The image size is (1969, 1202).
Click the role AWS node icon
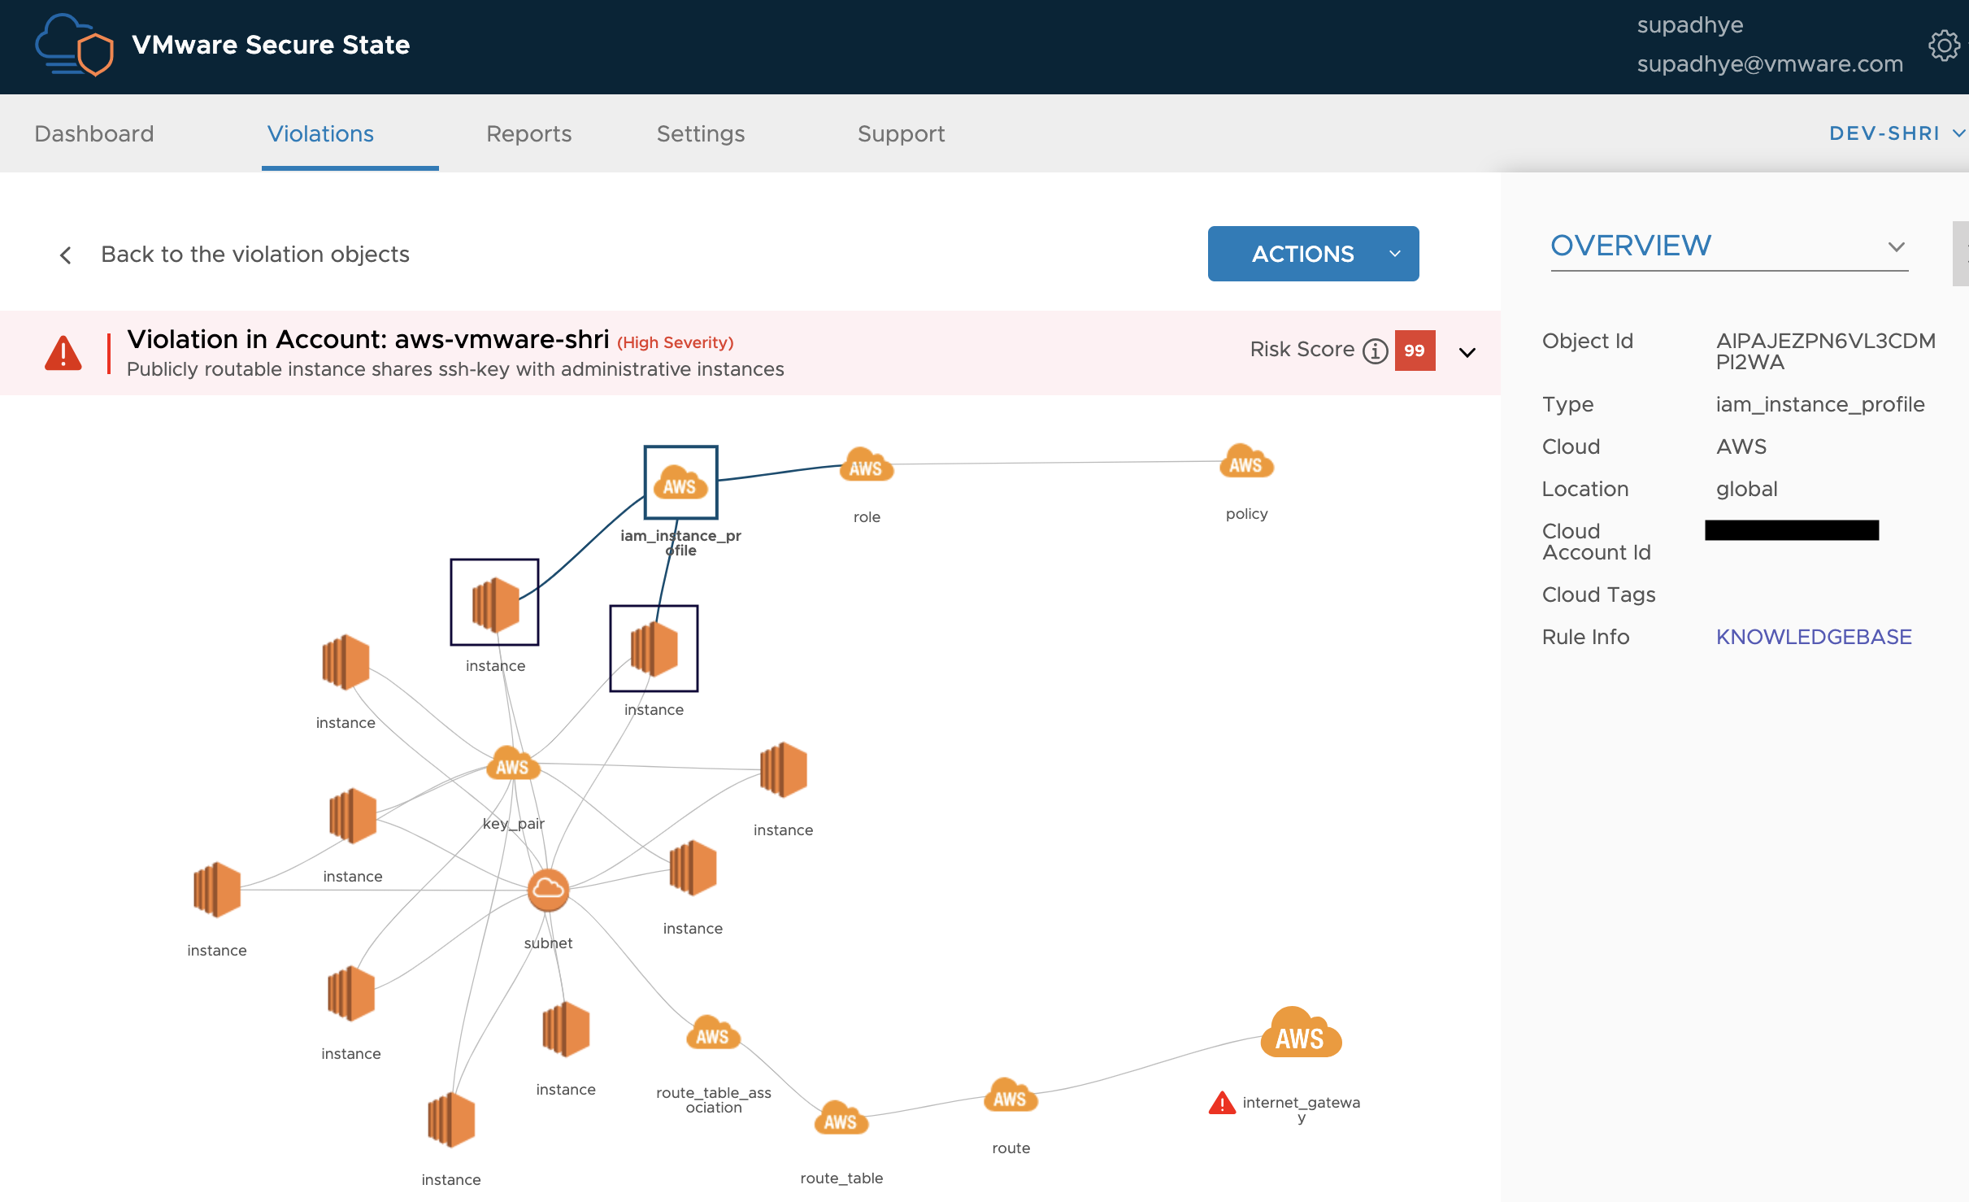click(867, 464)
